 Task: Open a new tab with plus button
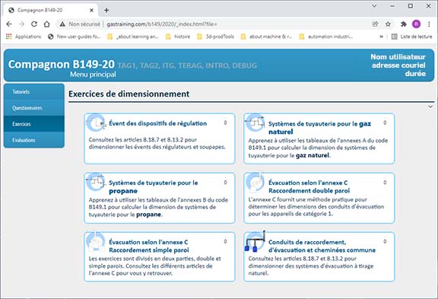106,11
